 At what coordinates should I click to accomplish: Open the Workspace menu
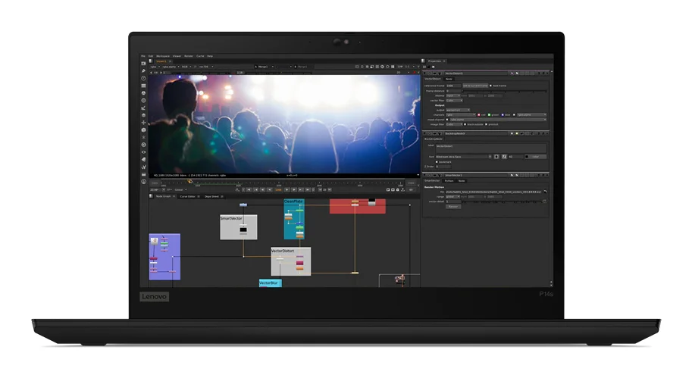[x=163, y=56]
